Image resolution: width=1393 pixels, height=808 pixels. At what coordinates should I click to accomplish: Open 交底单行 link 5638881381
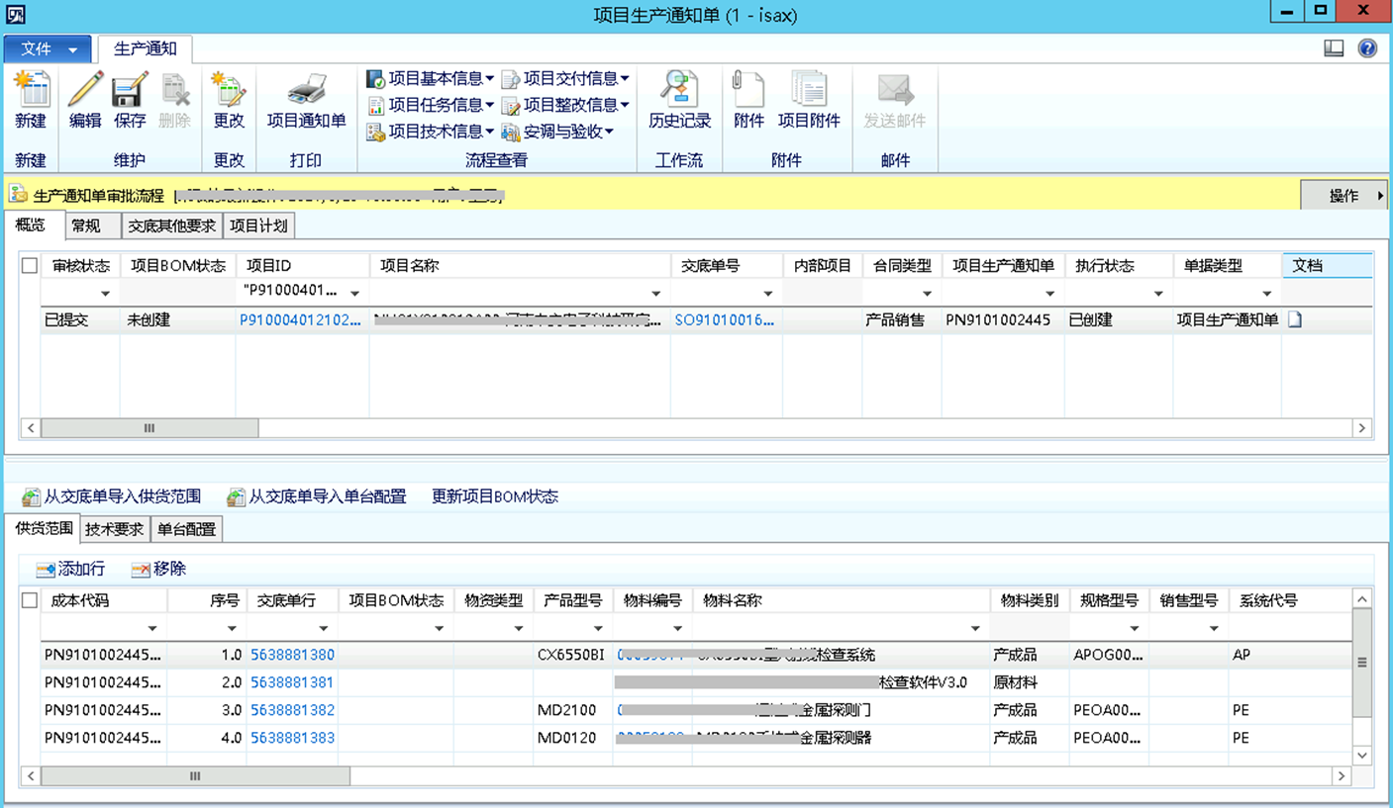[x=292, y=682]
